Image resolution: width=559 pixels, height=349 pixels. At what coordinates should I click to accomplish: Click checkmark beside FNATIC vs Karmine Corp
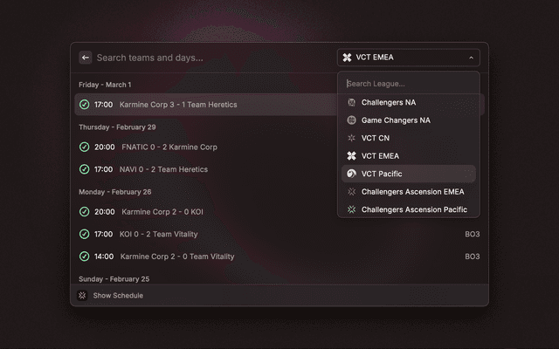[x=85, y=147]
